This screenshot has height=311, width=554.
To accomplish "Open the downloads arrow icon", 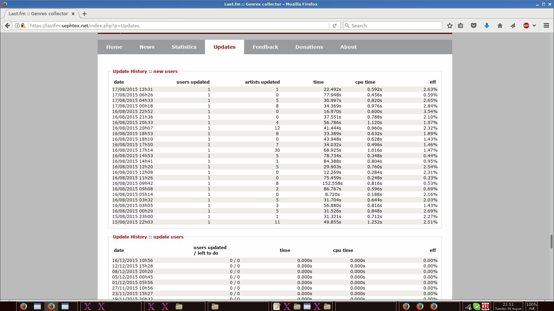I will 486,26.
